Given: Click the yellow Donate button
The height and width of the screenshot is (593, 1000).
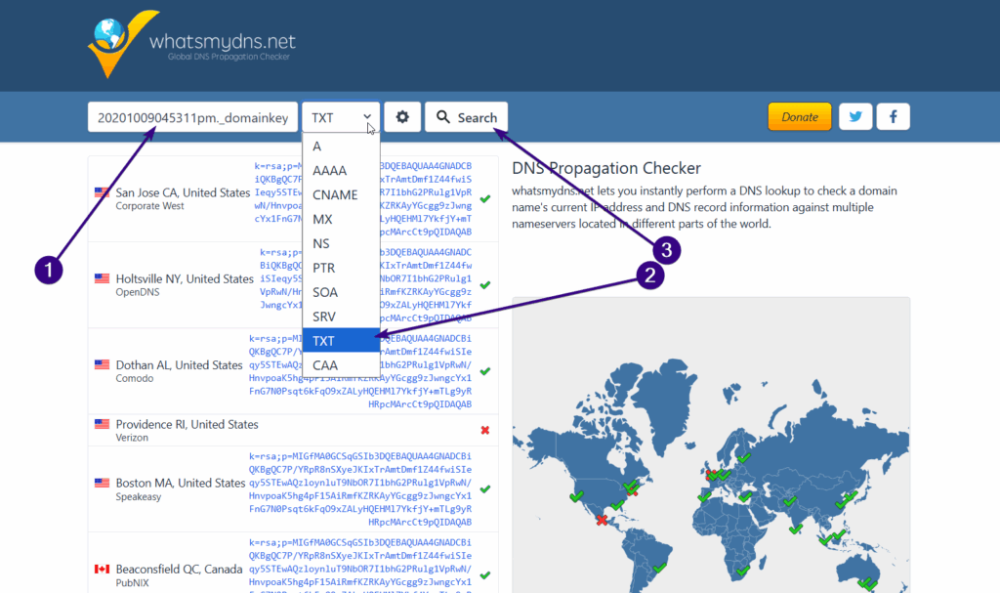Looking at the screenshot, I should click(x=799, y=117).
